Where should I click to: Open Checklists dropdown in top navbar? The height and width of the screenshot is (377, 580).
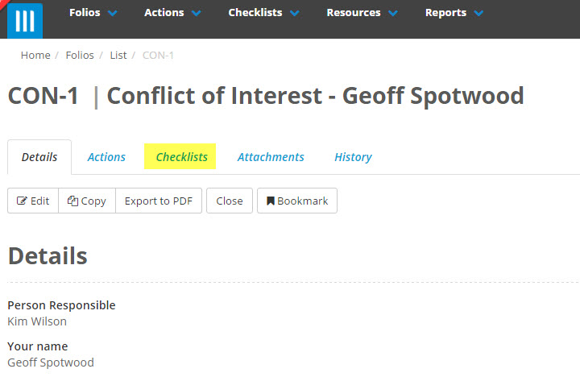click(x=263, y=13)
